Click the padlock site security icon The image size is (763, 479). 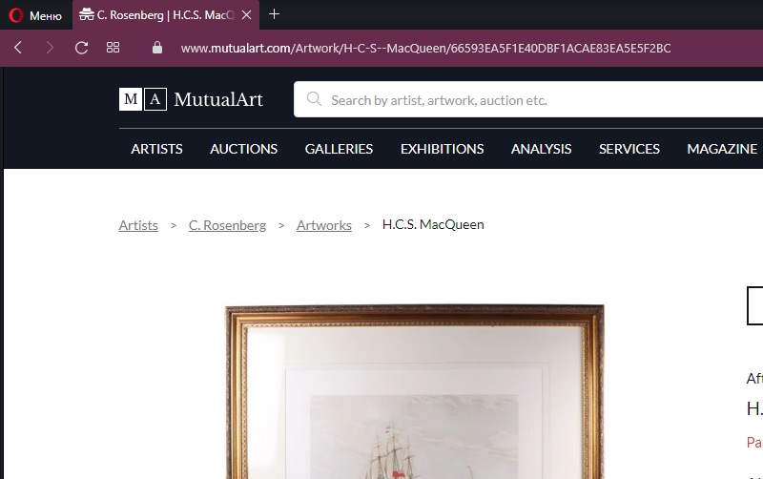point(156,48)
